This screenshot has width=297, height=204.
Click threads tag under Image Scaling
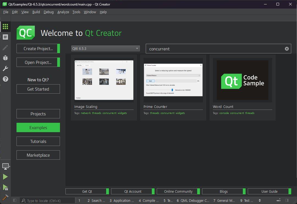pos(97,113)
